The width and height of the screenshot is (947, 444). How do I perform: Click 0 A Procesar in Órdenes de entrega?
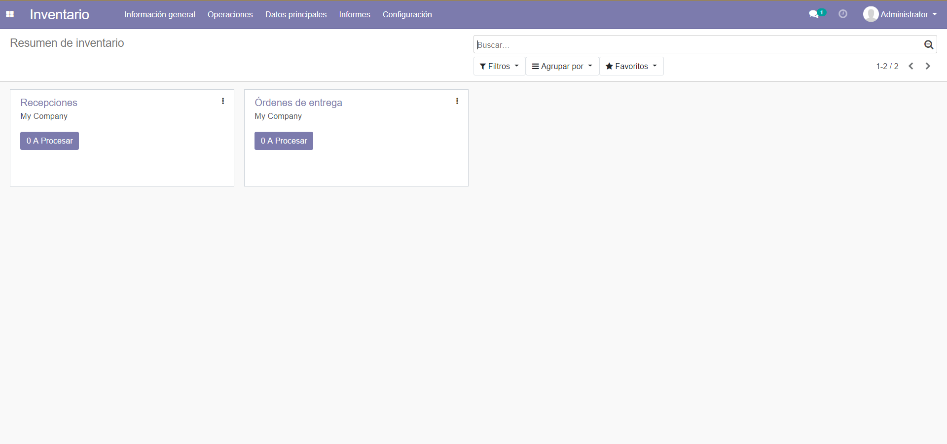point(284,141)
